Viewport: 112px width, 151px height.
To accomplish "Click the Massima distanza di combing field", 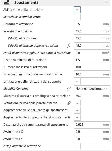I will click(x=92, y=96).
